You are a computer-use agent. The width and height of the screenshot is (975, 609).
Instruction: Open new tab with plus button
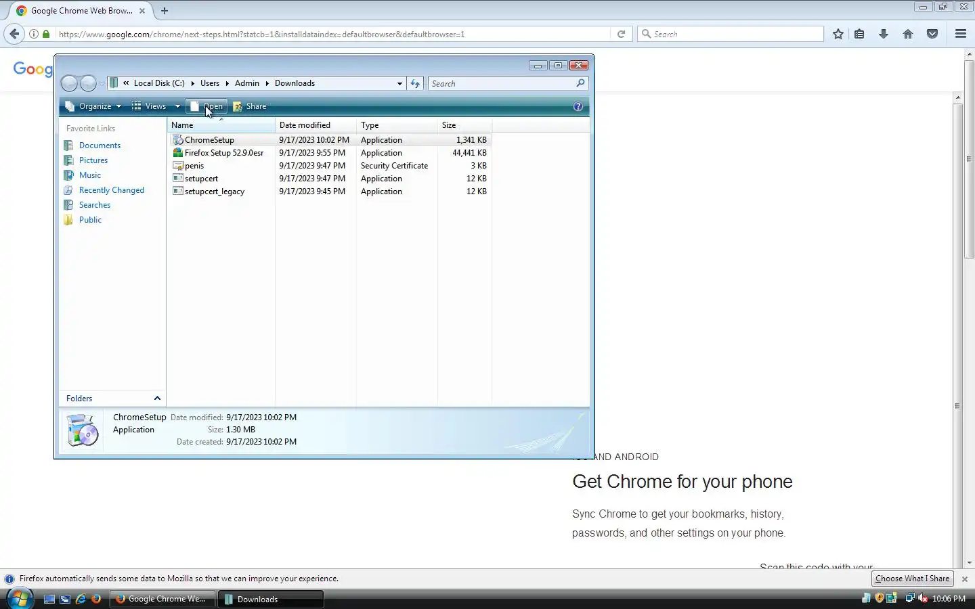(x=165, y=11)
